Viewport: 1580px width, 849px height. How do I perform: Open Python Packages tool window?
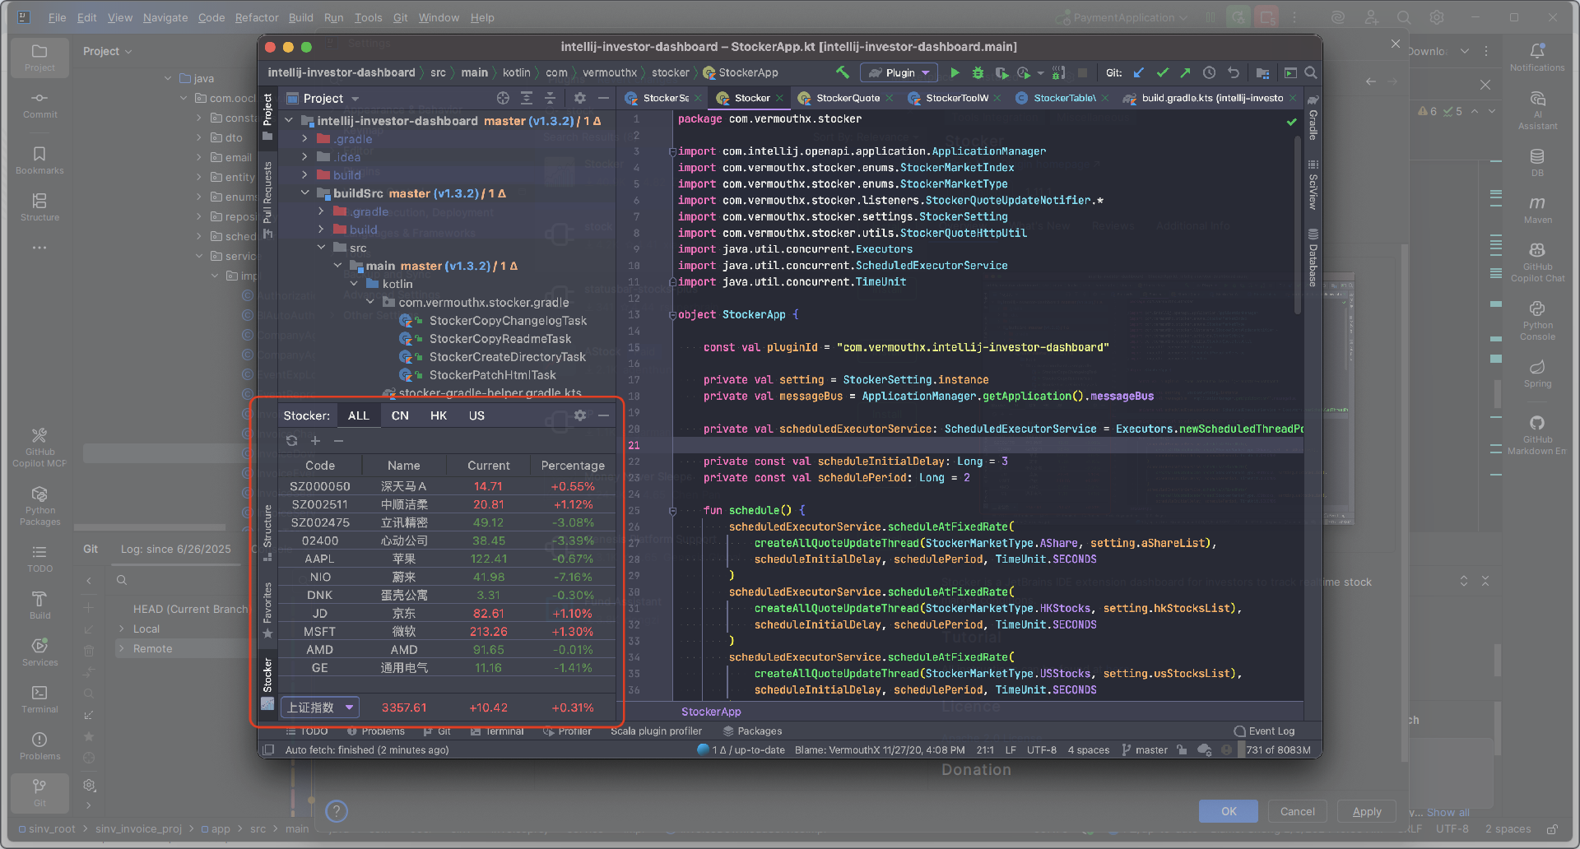[x=39, y=505]
